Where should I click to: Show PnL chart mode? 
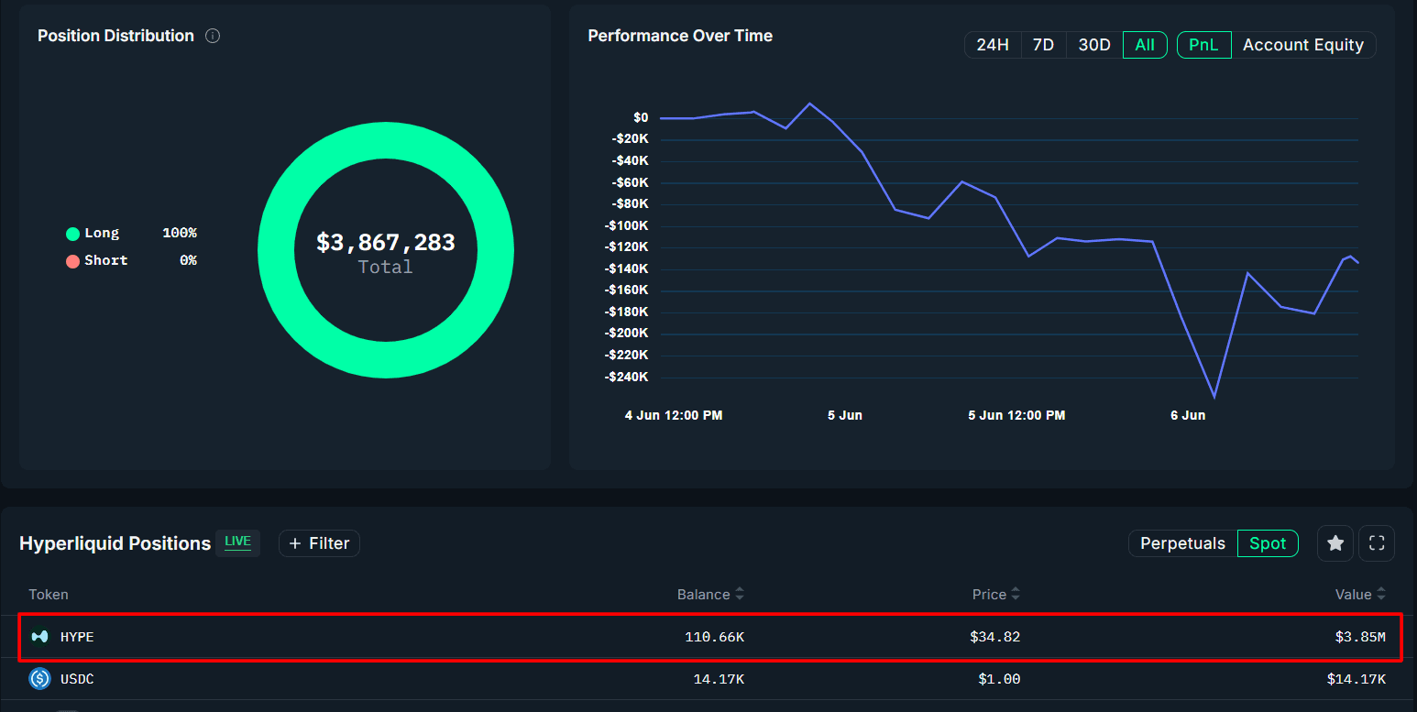(1203, 45)
